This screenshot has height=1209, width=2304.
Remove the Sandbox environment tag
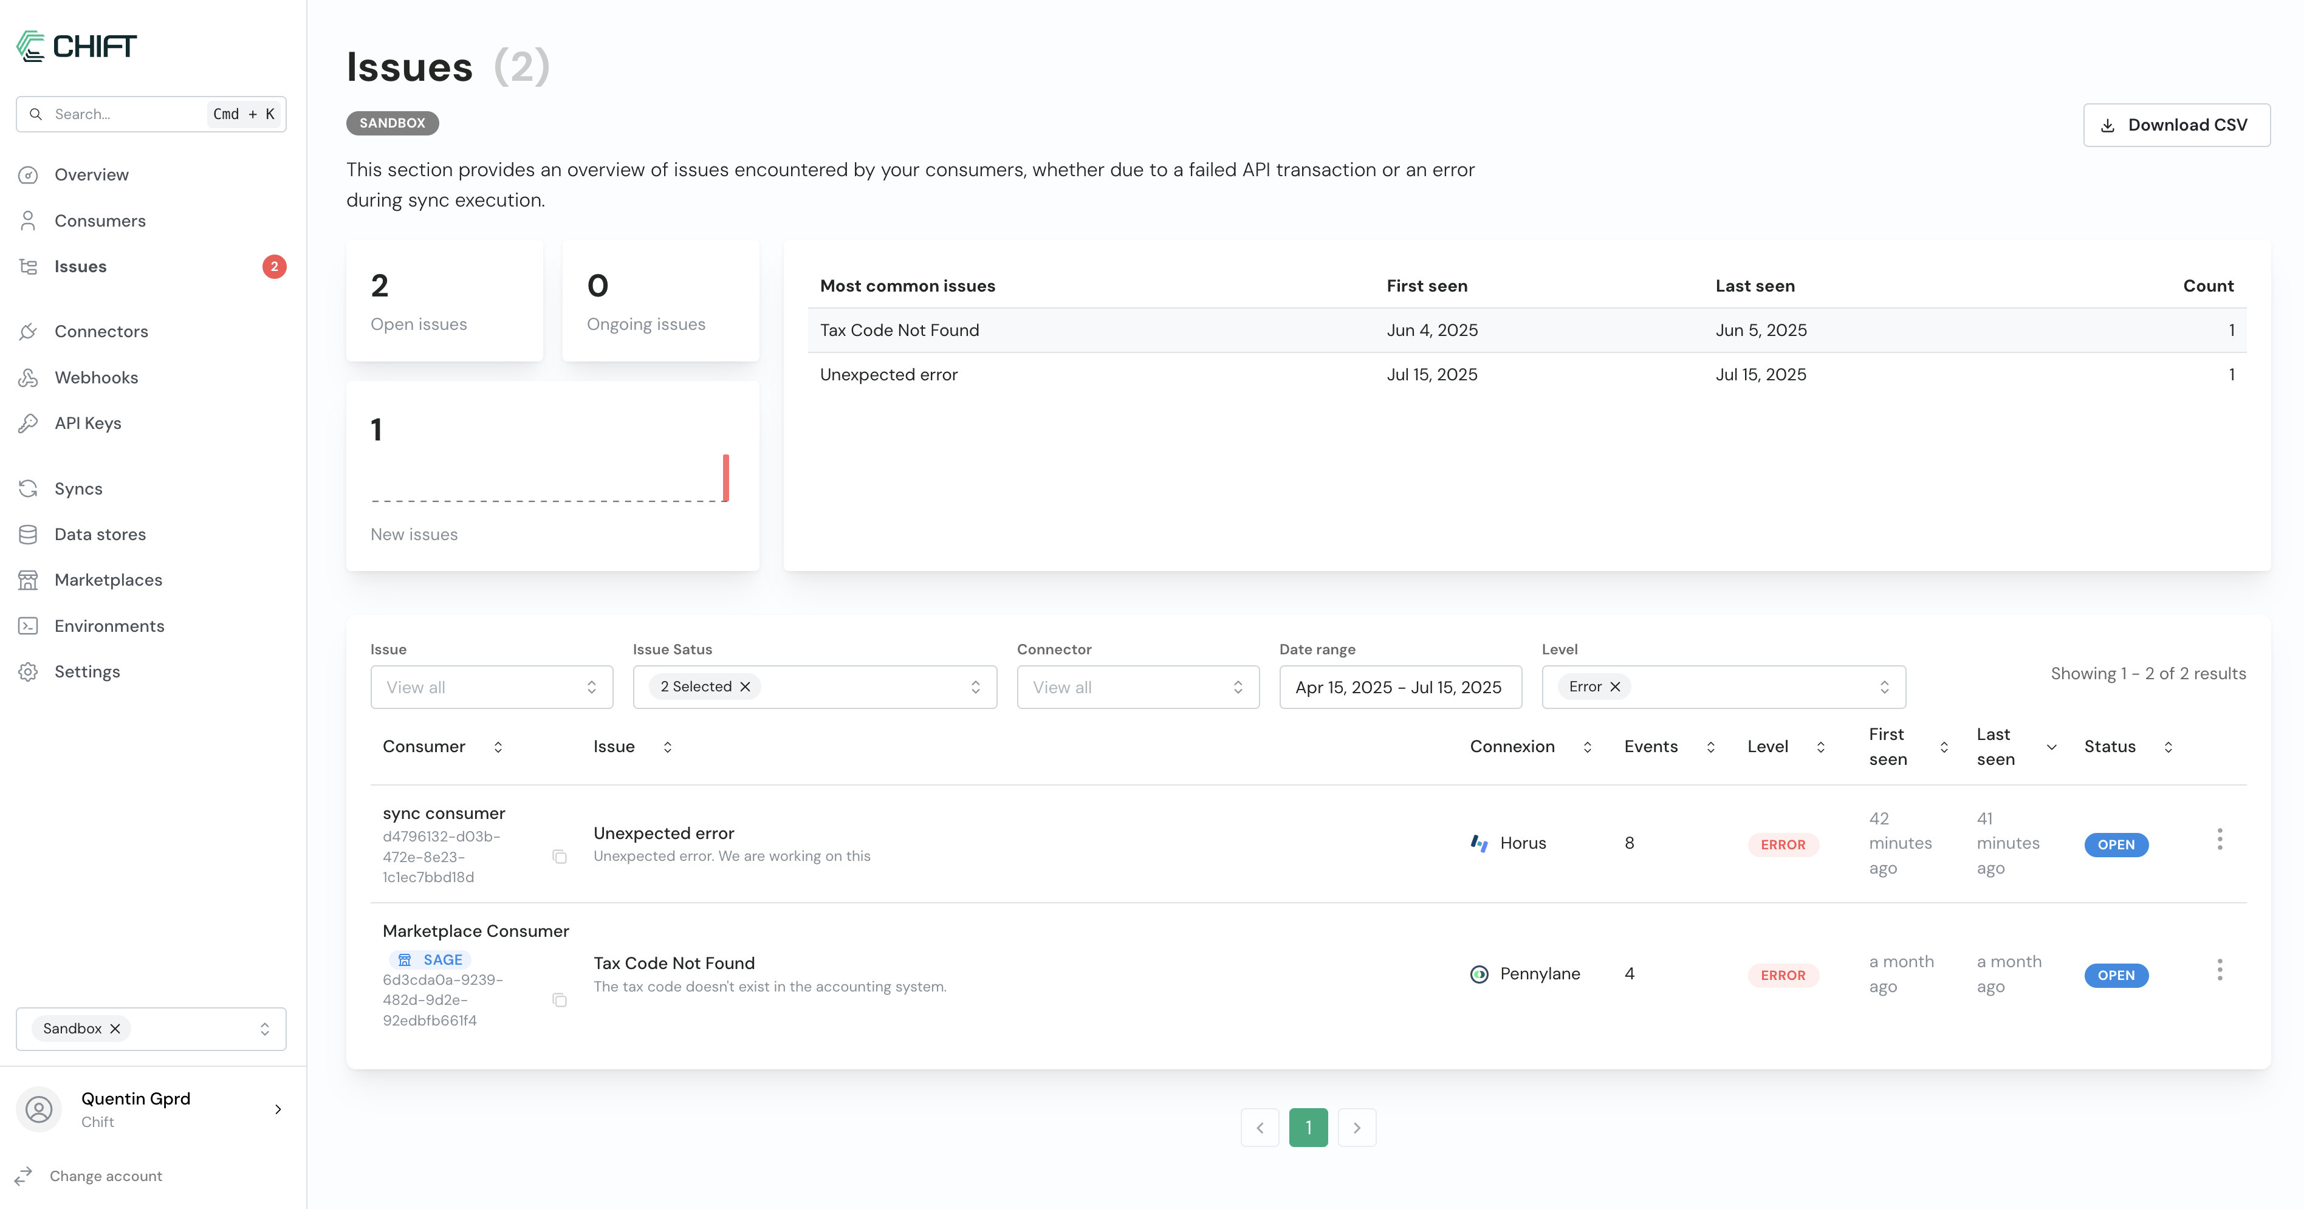[115, 1029]
